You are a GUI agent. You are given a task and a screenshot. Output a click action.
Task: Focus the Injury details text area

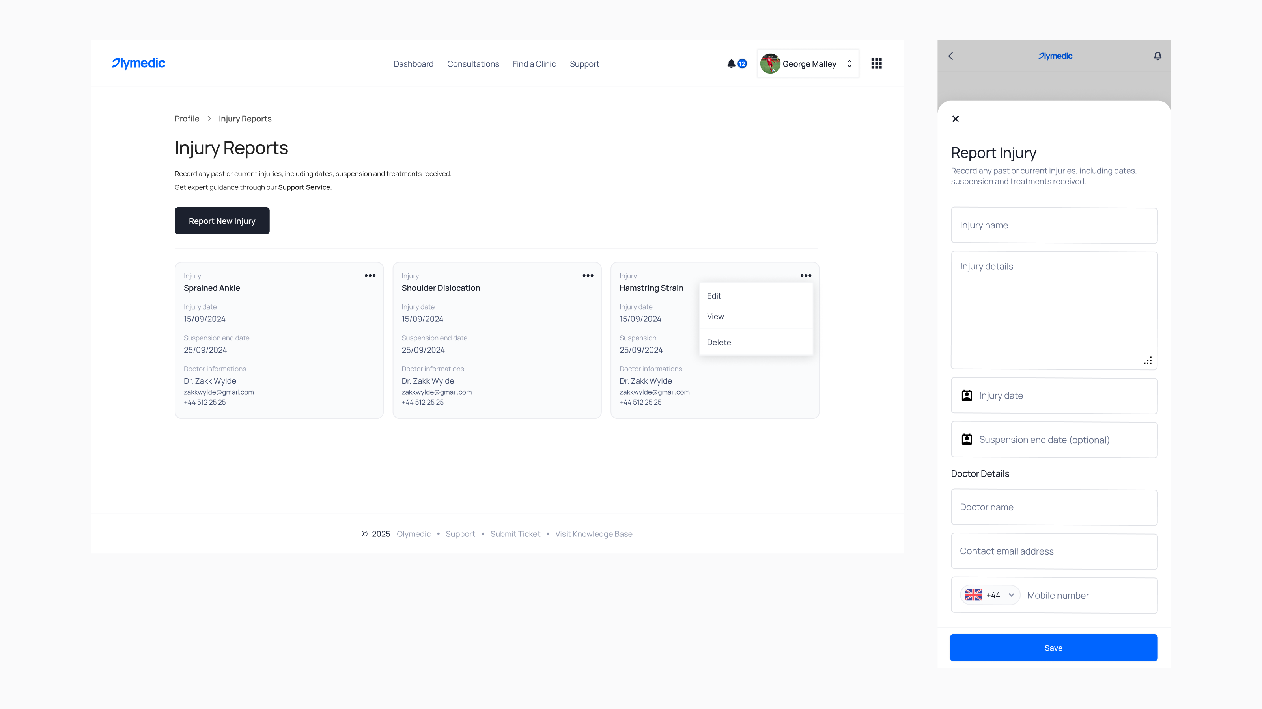coord(1054,310)
